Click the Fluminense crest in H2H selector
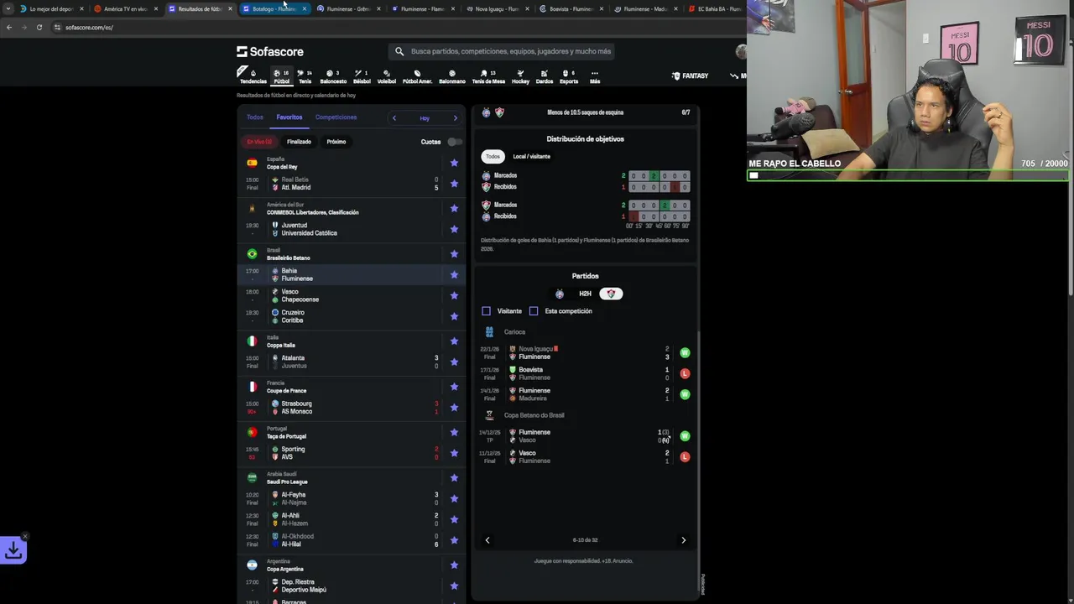This screenshot has width=1074, height=604. 611,294
